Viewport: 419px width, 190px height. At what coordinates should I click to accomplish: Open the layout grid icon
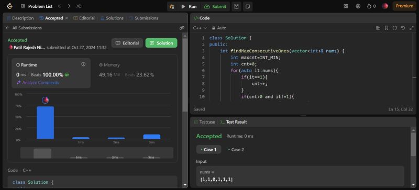tap(346, 6)
